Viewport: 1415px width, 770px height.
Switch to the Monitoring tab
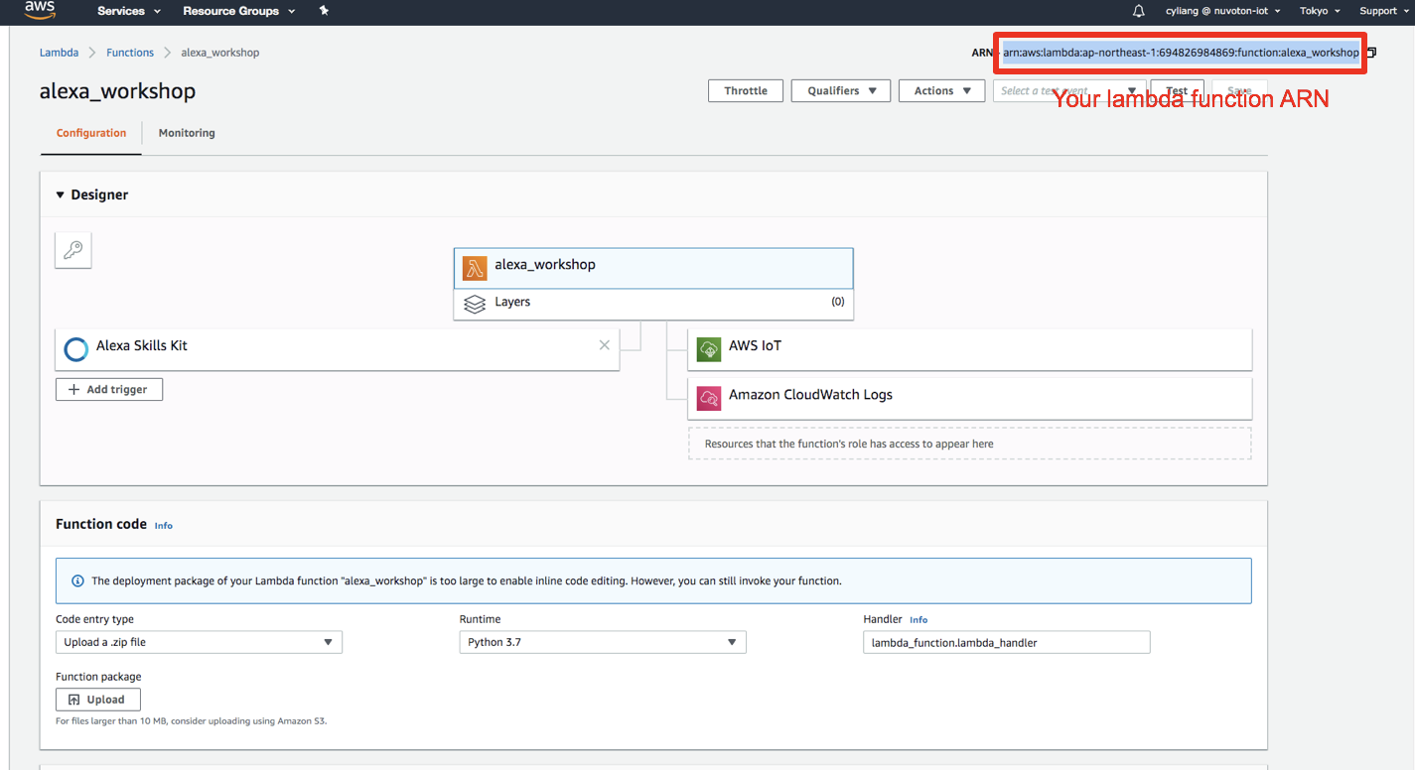coord(187,133)
